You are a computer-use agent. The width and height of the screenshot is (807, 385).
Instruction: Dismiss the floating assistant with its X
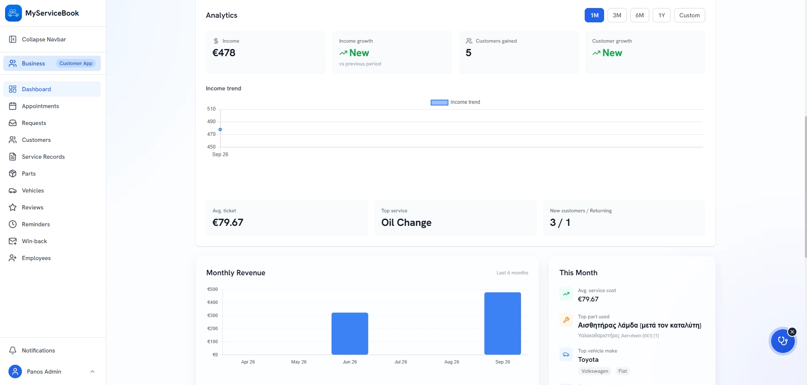click(792, 332)
